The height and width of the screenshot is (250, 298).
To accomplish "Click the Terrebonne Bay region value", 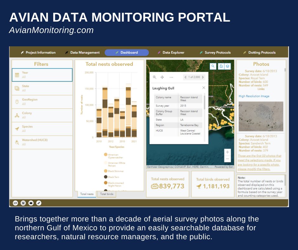I will tap(189, 125).
